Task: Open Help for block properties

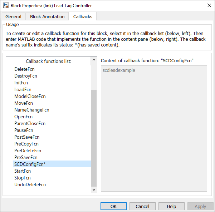Action: point(171,206)
